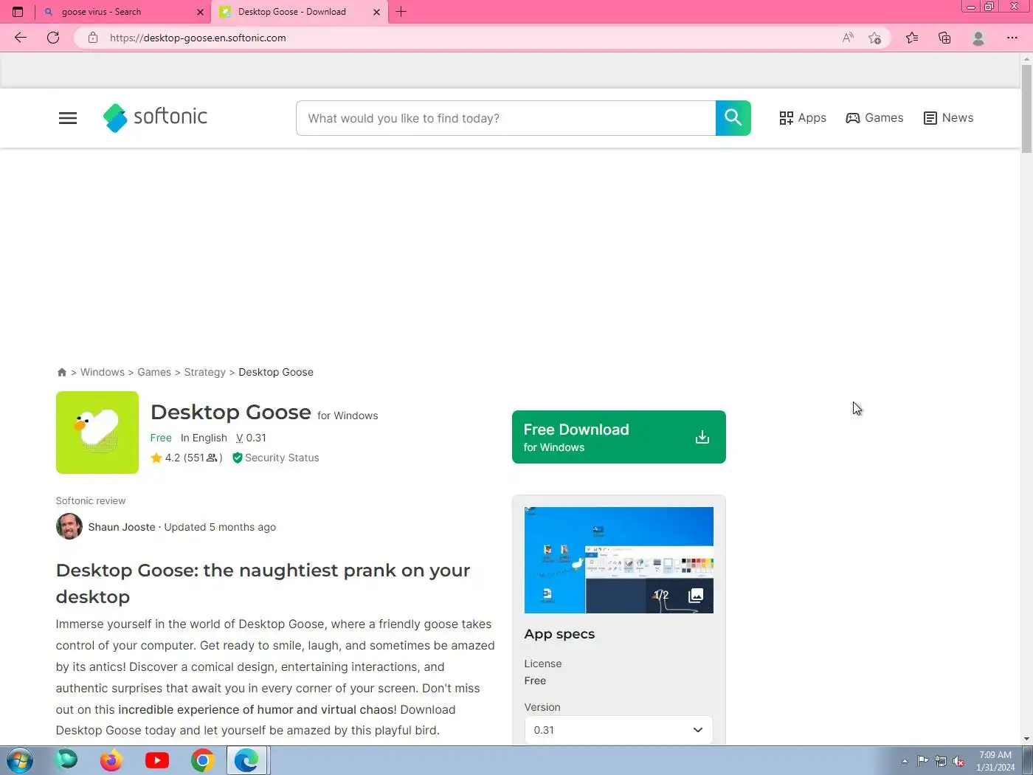
Task: Open Shaun Jooste author link
Action: point(122,527)
